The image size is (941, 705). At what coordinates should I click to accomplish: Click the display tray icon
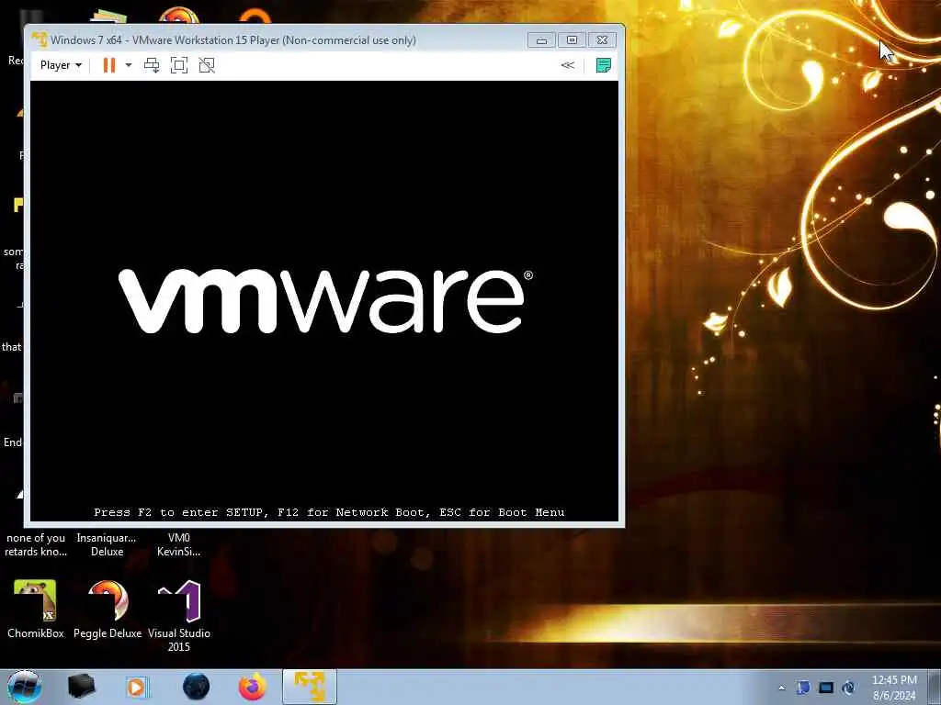826,688
